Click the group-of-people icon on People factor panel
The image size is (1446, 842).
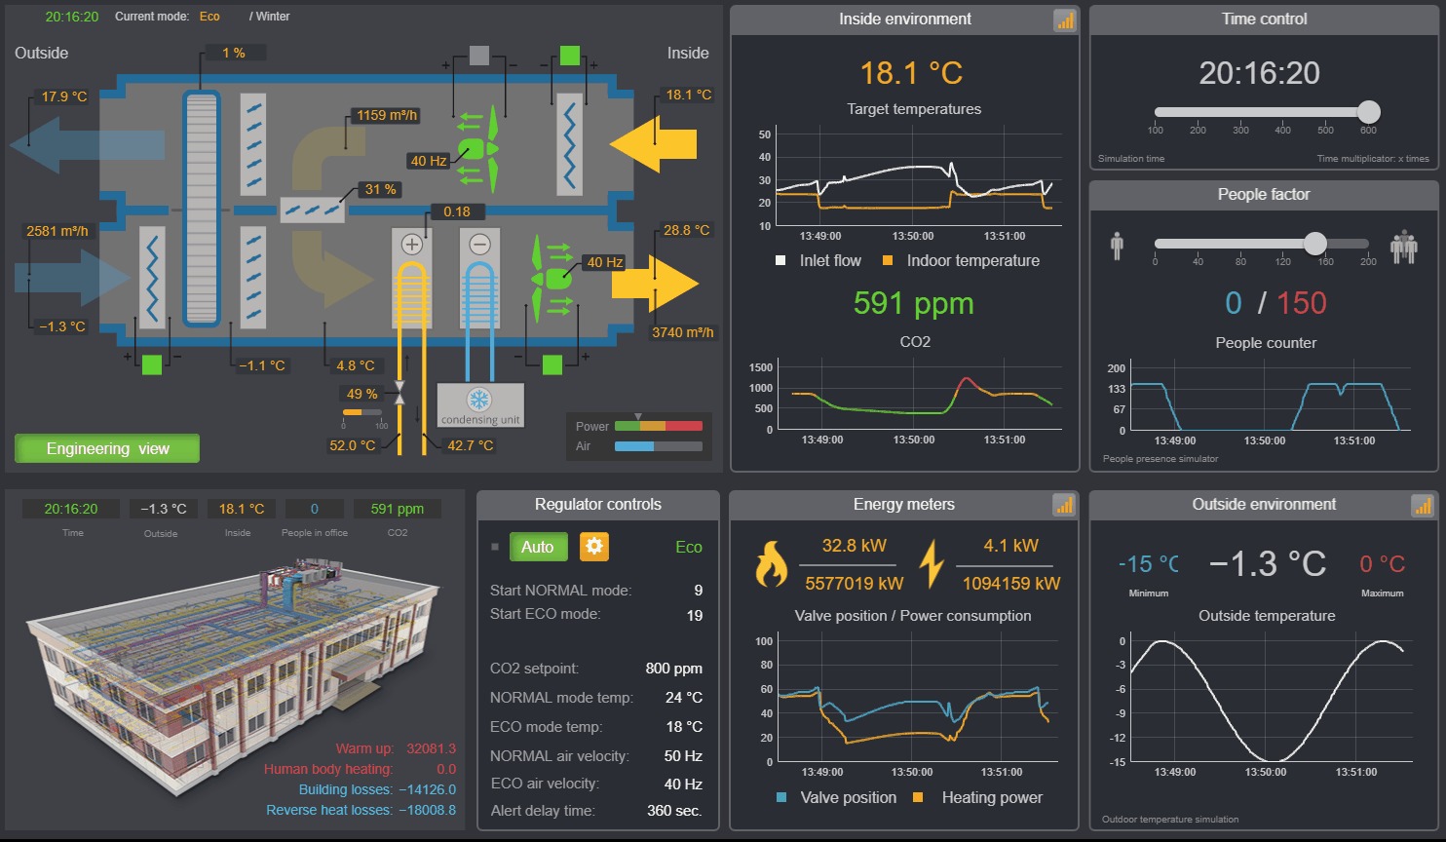point(1404,245)
